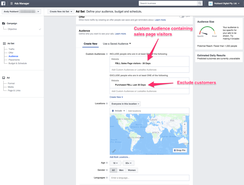244x185 pixels.
Task: Select the Create New audience tab
Action: [x=90, y=44]
